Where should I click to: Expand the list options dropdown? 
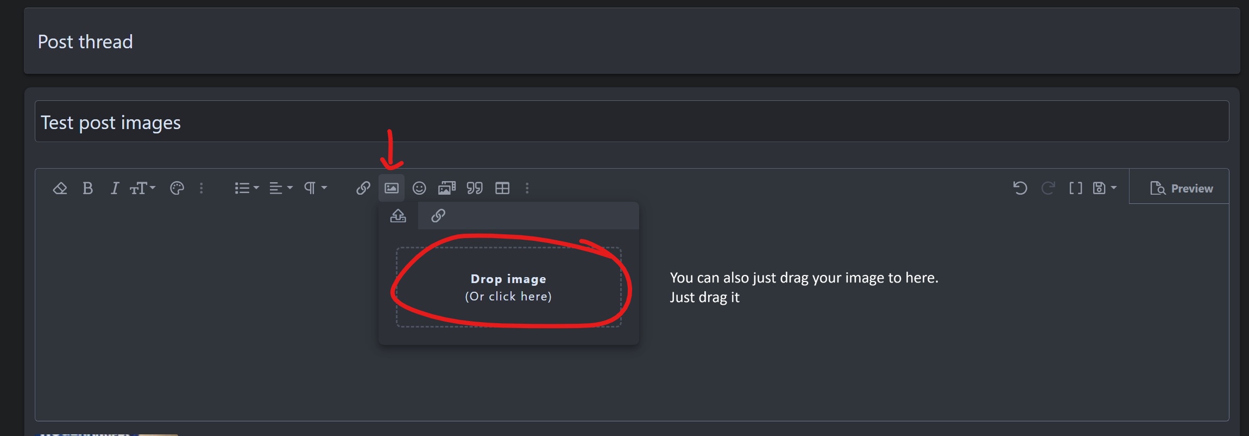[247, 188]
